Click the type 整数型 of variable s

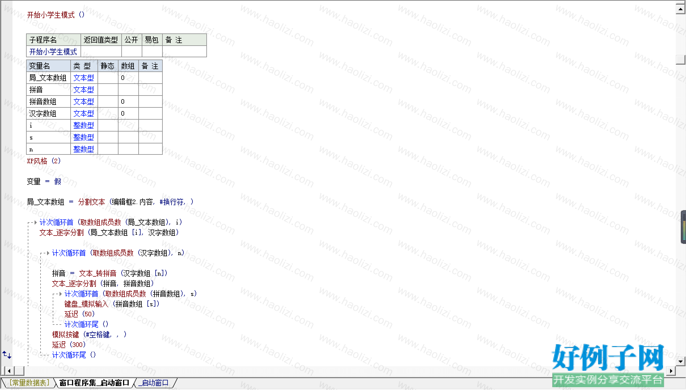(84, 137)
